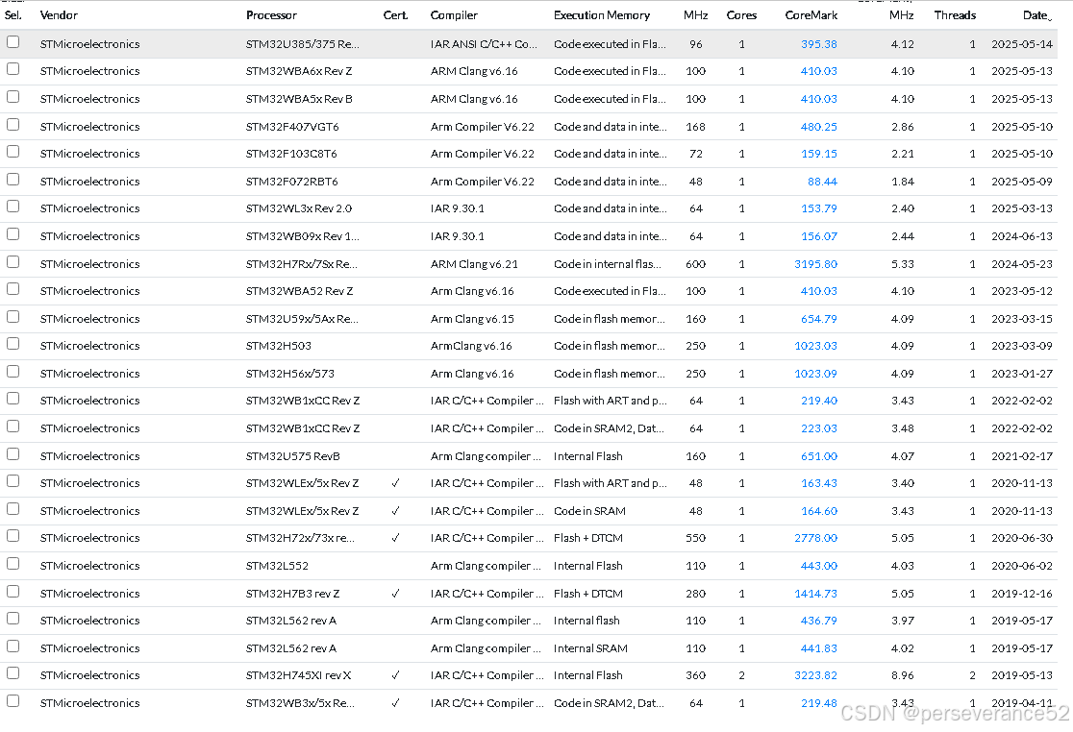The image size is (1073, 732).
Task: Open the 480.25 score link
Action: pyautogui.click(x=819, y=127)
